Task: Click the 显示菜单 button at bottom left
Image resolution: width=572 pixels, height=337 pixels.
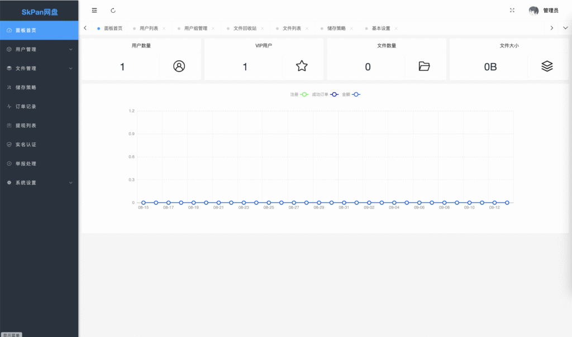Action: [x=11, y=335]
